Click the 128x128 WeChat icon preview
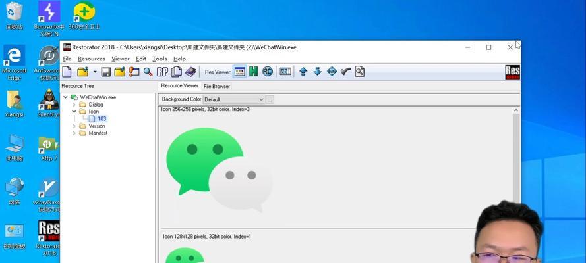Viewport: 586px width, 263px height. tap(185, 255)
